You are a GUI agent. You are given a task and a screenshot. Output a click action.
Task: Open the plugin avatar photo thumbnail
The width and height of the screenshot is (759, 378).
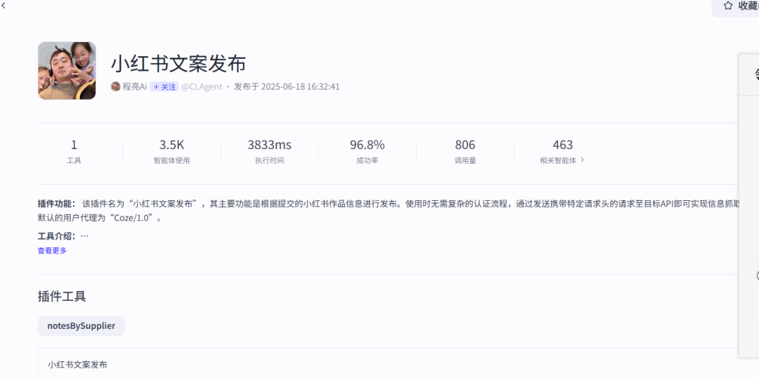67,71
